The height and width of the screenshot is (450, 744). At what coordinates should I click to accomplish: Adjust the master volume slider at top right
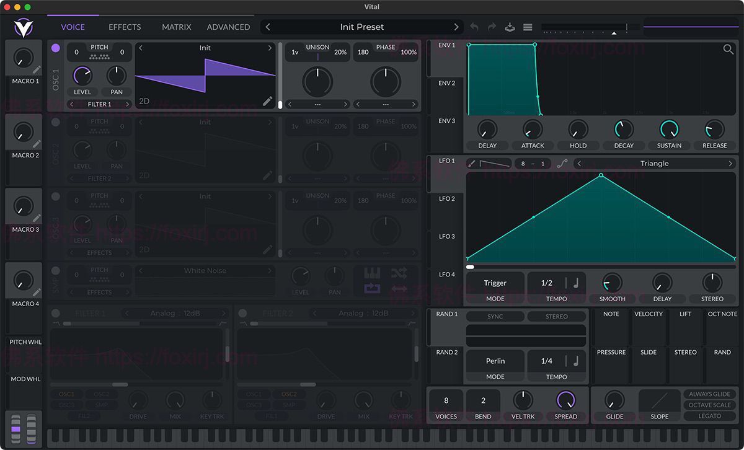(x=583, y=28)
